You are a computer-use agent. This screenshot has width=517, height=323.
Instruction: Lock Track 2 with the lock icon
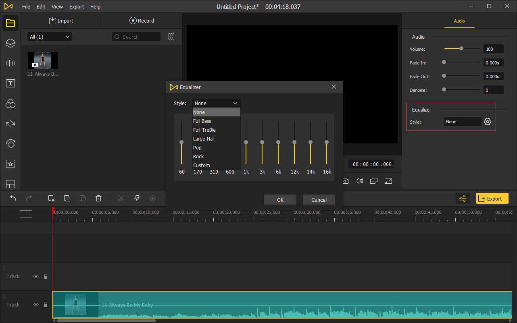[45, 276]
